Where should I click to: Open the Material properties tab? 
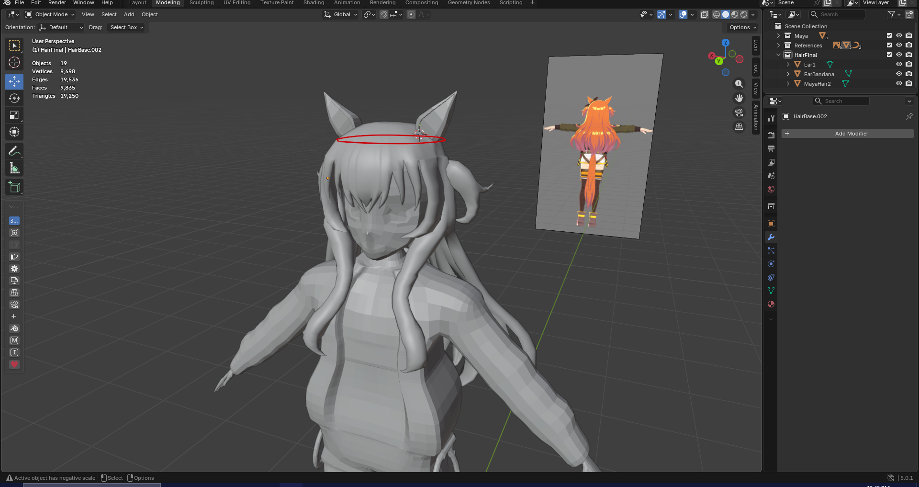click(771, 304)
